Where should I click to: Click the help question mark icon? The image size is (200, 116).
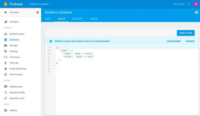(x=196, y=12)
